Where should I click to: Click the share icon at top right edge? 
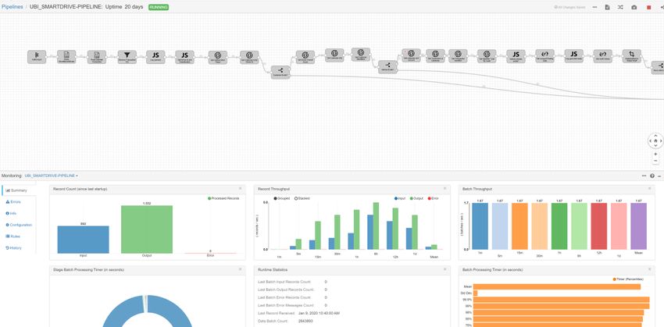pos(661,7)
